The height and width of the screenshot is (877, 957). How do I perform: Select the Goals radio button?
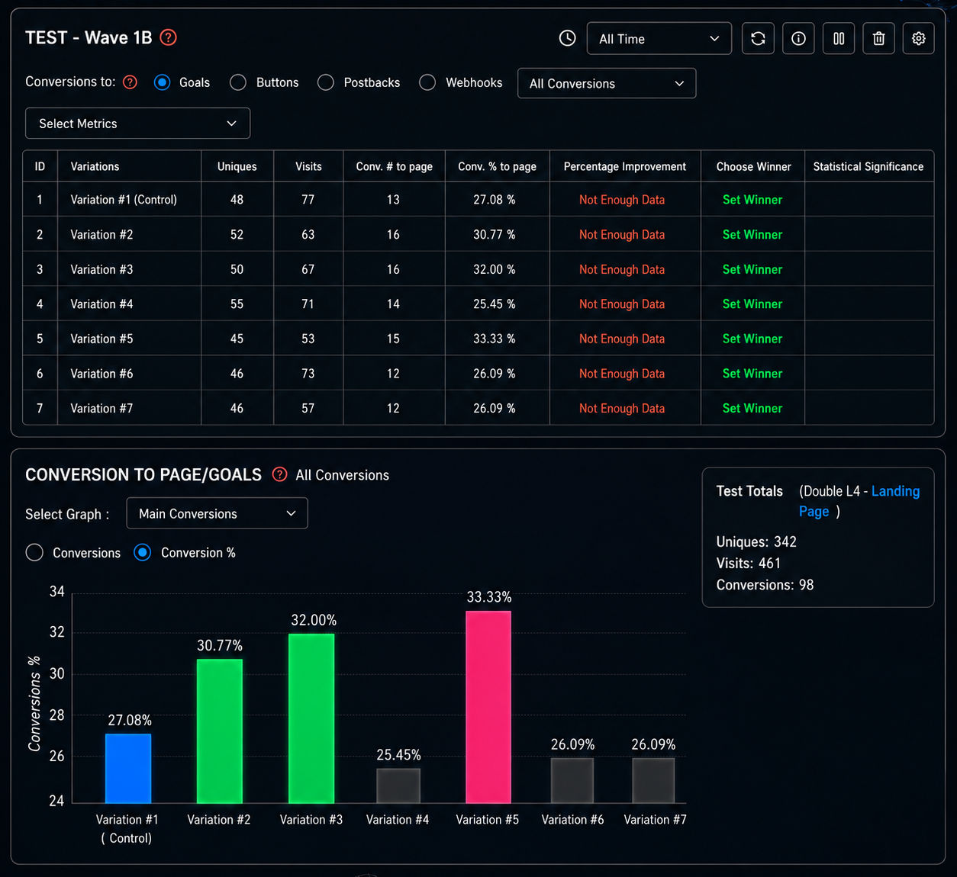click(x=162, y=82)
